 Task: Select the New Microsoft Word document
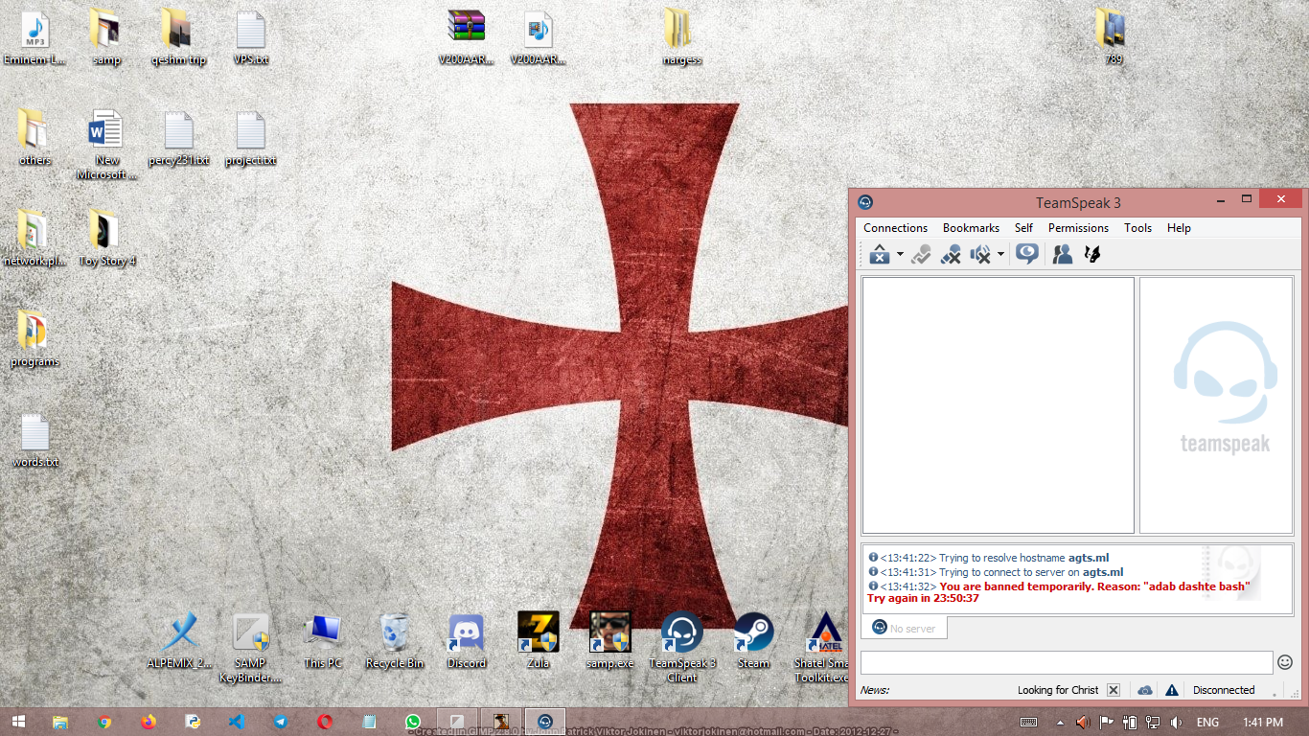pos(106,146)
